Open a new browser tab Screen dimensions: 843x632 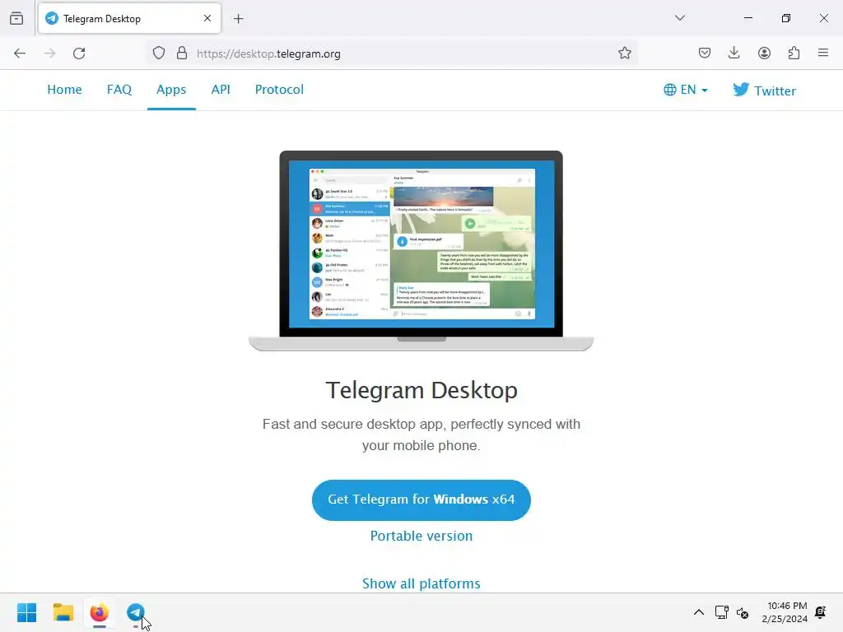[x=239, y=19]
